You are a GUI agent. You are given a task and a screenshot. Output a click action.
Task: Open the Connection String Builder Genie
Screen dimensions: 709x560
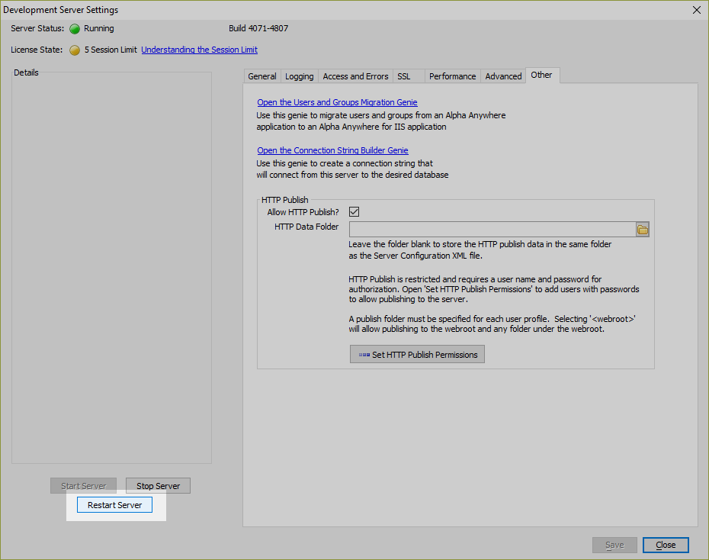point(333,150)
